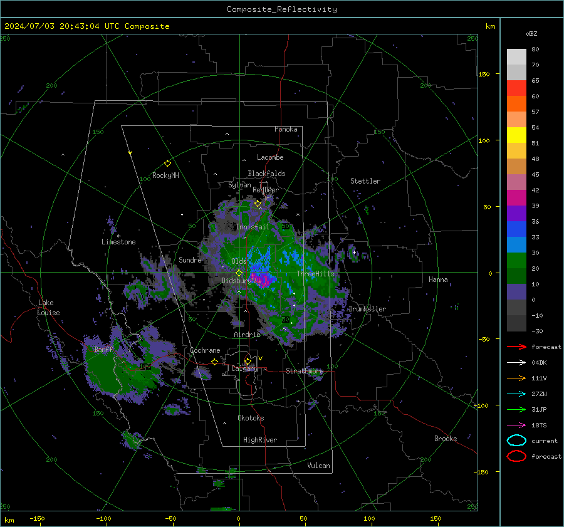Image resolution: width=564 pixels, height=527 pixels.
Task: Click the Vulcan city label
Action: tap(318, 466)
